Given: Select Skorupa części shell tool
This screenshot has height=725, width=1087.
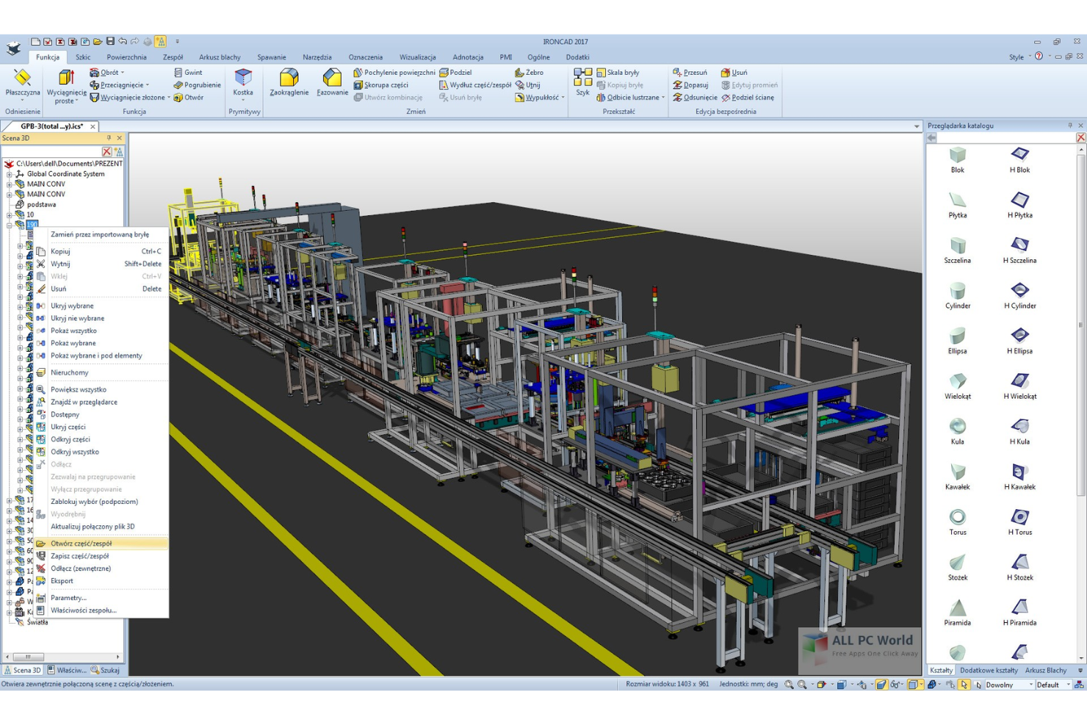Looking at the screenshot, I should [x=380, y=85].
